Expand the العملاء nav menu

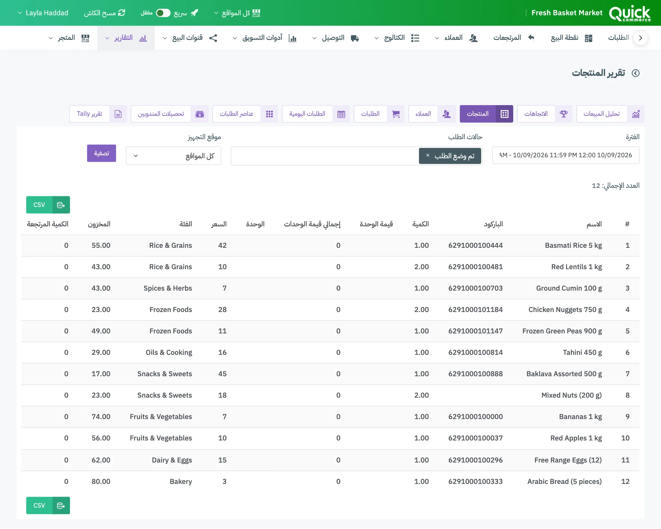pos(456,38)
